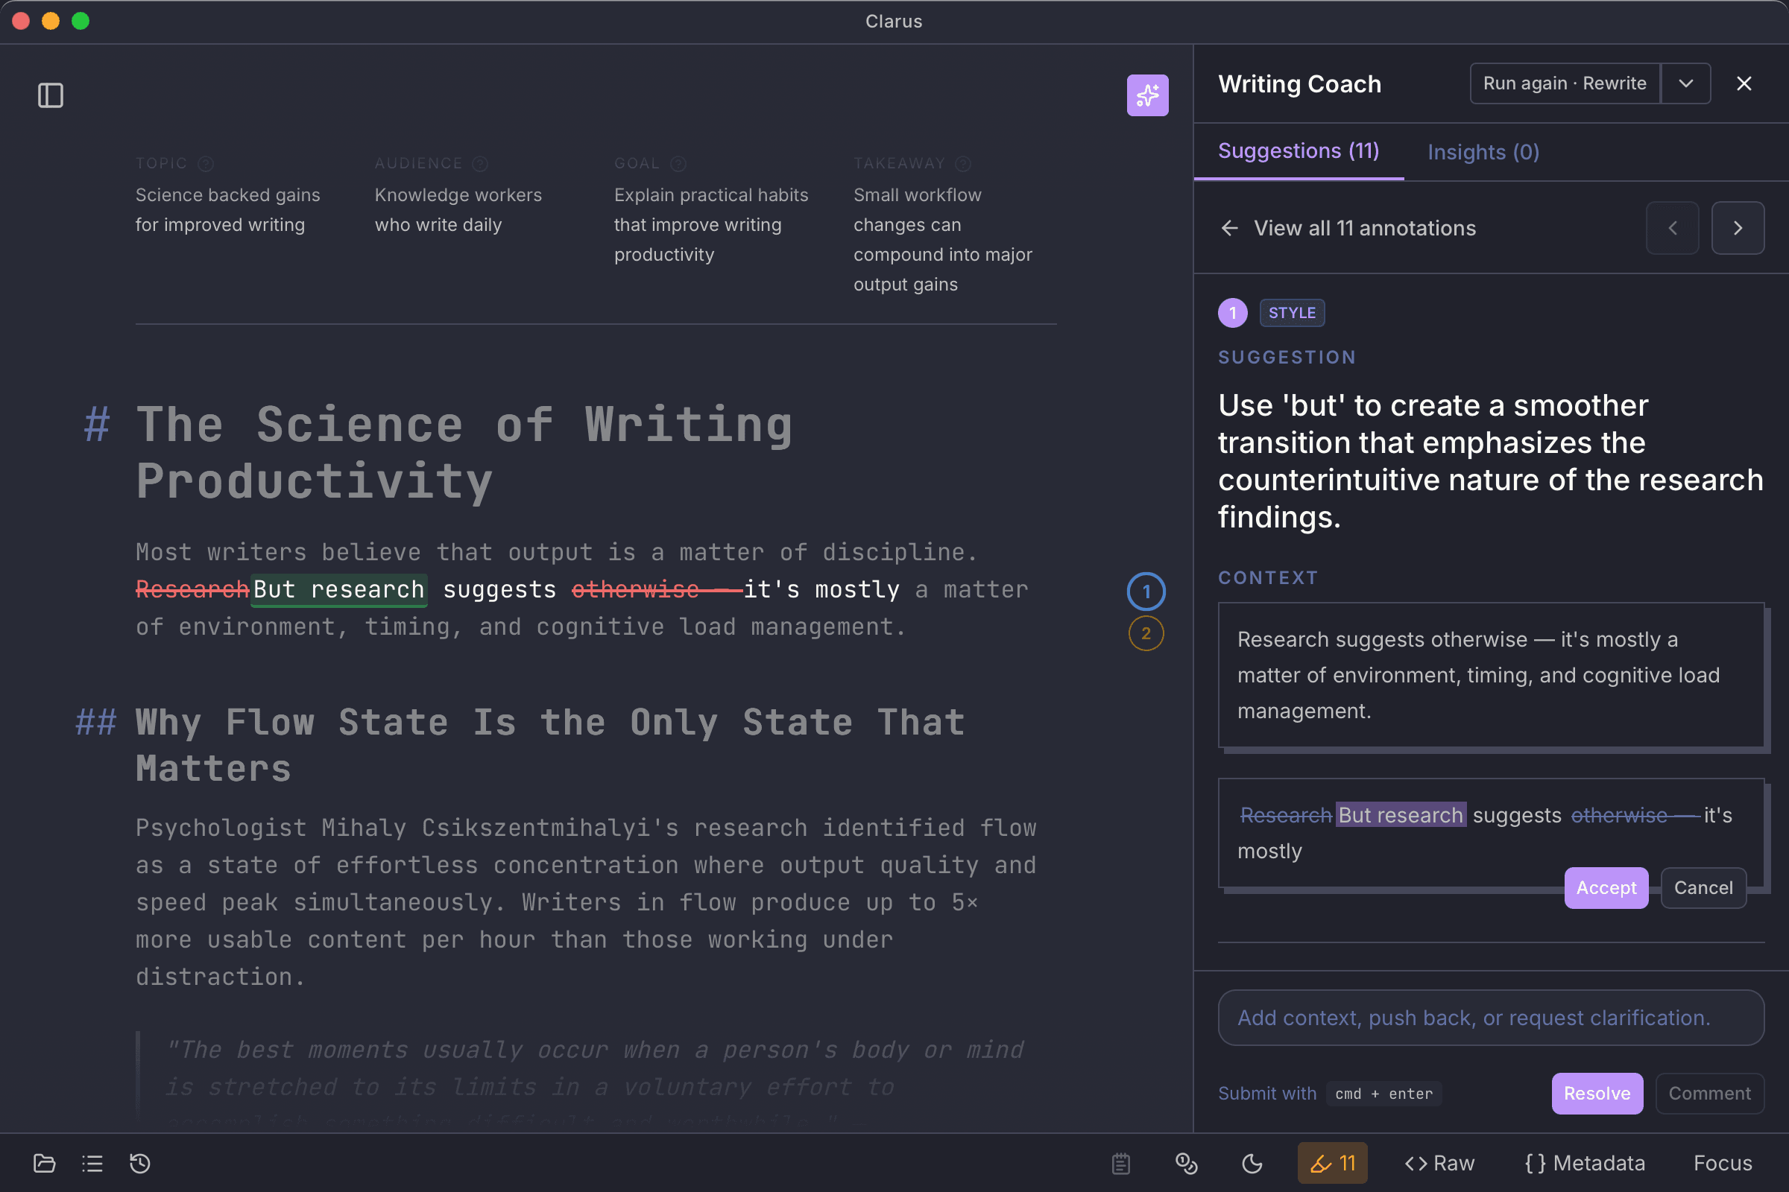Go to next annotation with right chevron
This screenshot has width=1789, height=1192.
point(1738,228)
